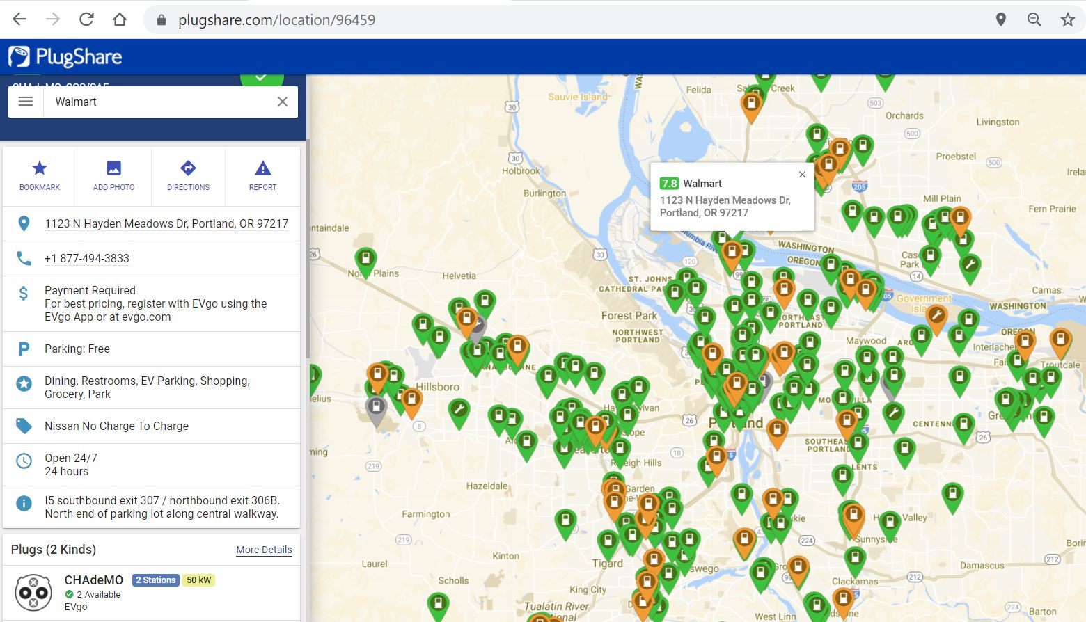Click 'Nissan No Charge To Charge' text
The width and height of the screenshot is (1086, 622).
pyautogui.click(x=117, y=426)
